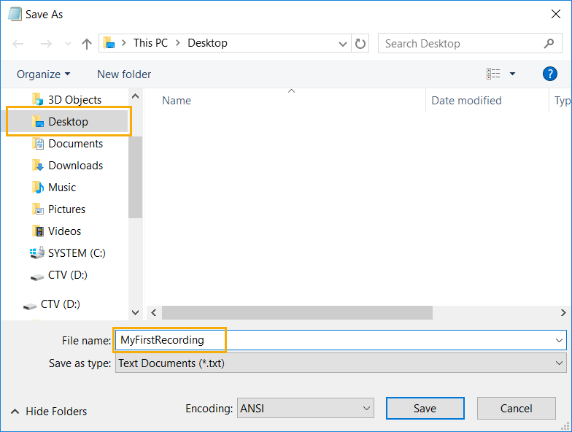Click file list scroll-left arrow
Image resolution: width=572 pixels, height=432 pixels.
tap(154, 312)
